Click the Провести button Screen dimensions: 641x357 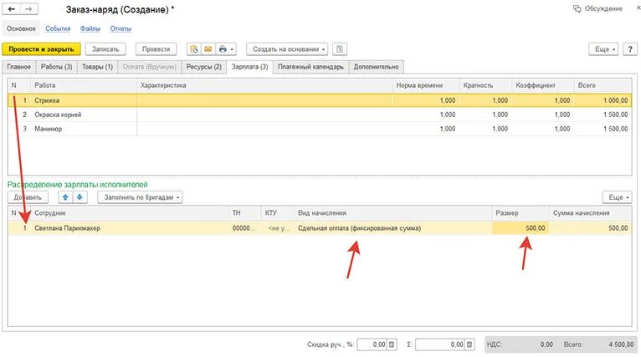point(156,49)
